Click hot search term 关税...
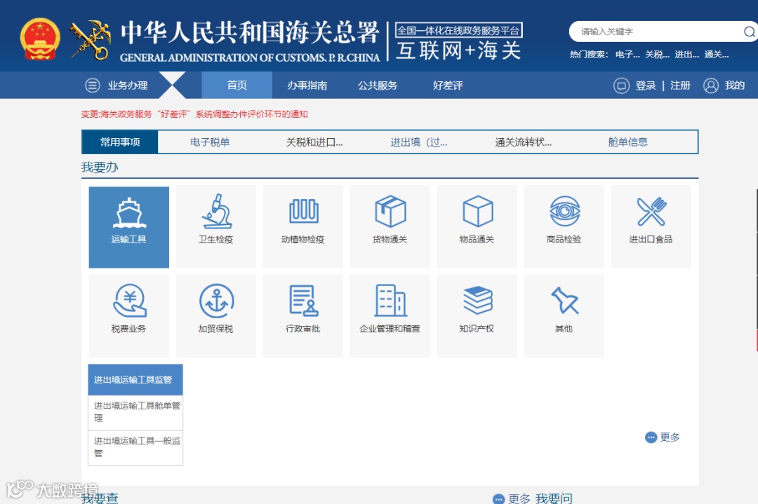Image resolution: width=758 pixels, height=504 pixels. 657,55
